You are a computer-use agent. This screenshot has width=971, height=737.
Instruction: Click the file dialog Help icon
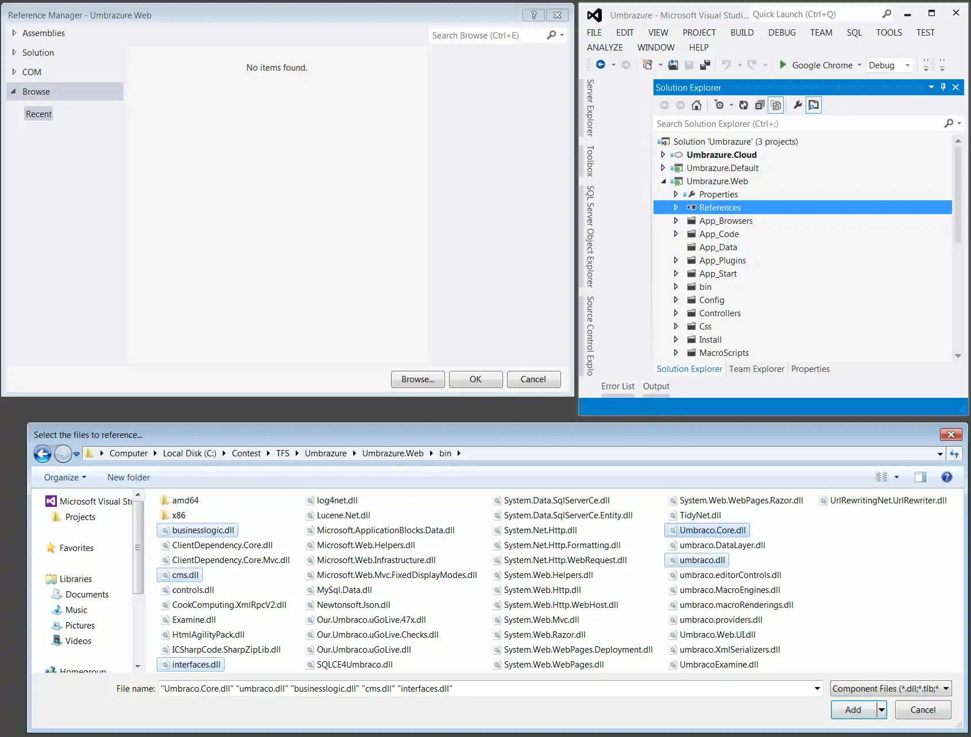click(947, 477)
